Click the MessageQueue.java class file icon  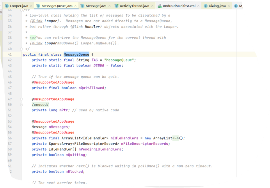[38, 6]
